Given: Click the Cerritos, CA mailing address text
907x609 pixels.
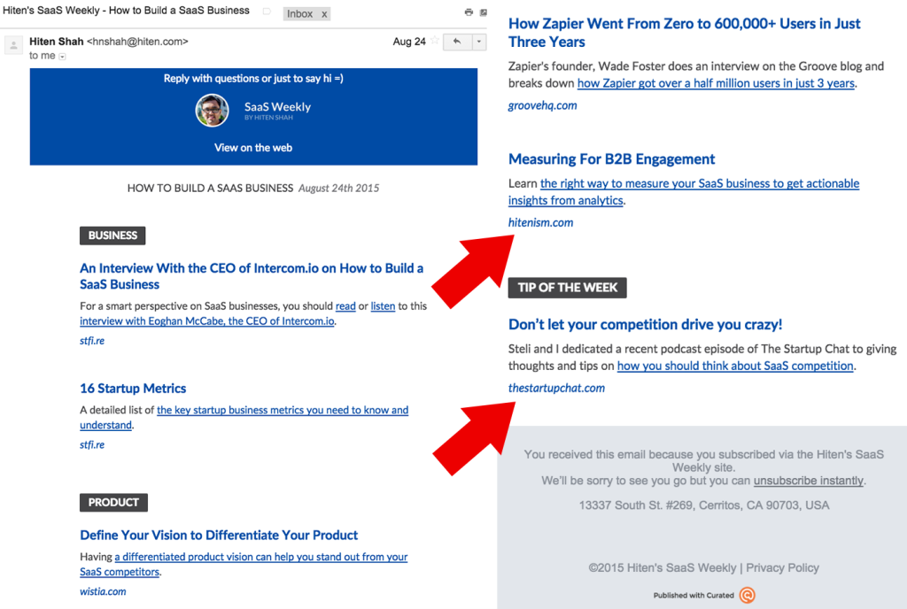Looking at the screenshot, I should (x=704, y=505).
